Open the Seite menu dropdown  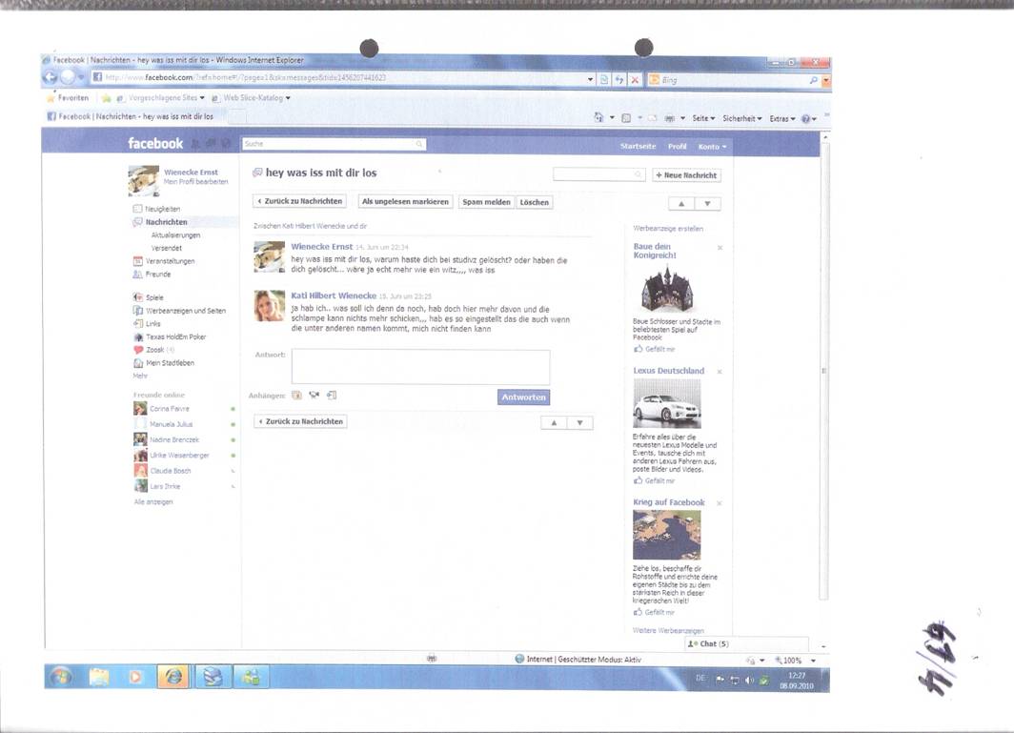coord(703,118)
